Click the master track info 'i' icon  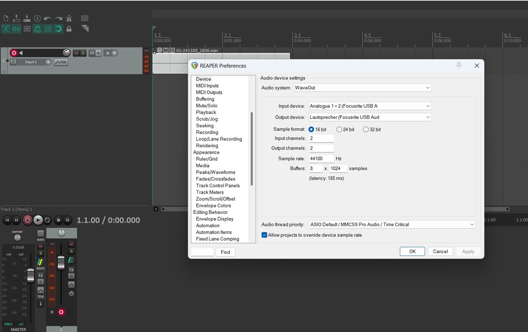click(x=40, y=304)
